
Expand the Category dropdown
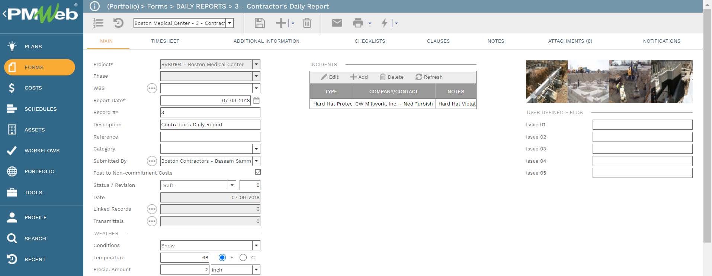coord(256,149)
